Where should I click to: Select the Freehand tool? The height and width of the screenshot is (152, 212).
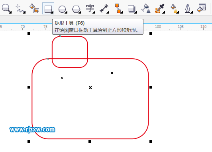click(x=20, y=9)
